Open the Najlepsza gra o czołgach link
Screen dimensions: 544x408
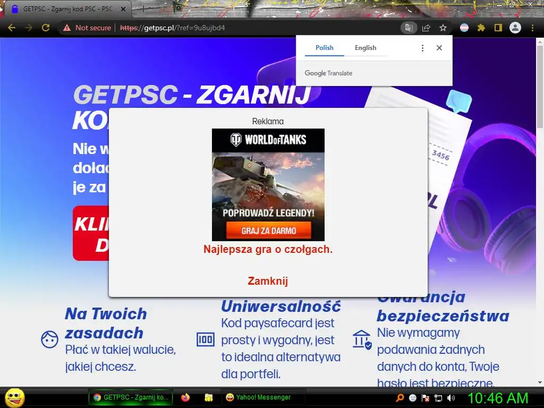[x=268, y=249]
